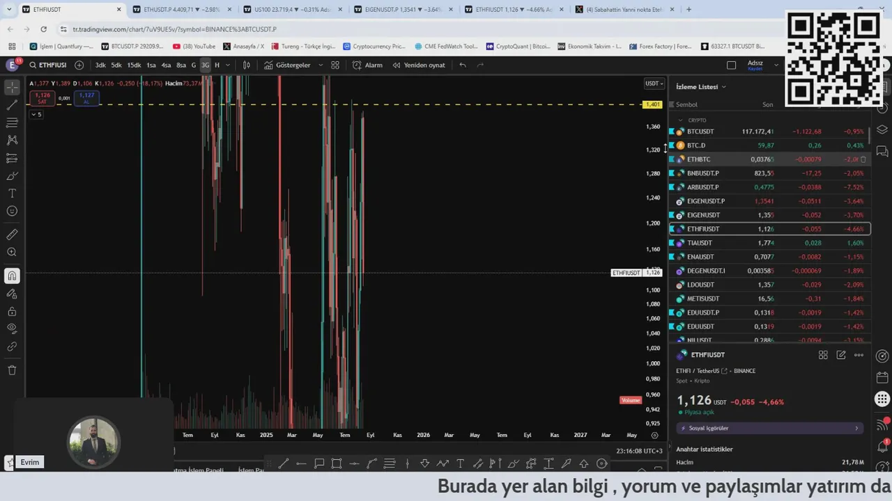The height and width of the screenshot is (501, 892).
Task: Open the ETHFIUSDT symbol search
Action: point(48,65)
